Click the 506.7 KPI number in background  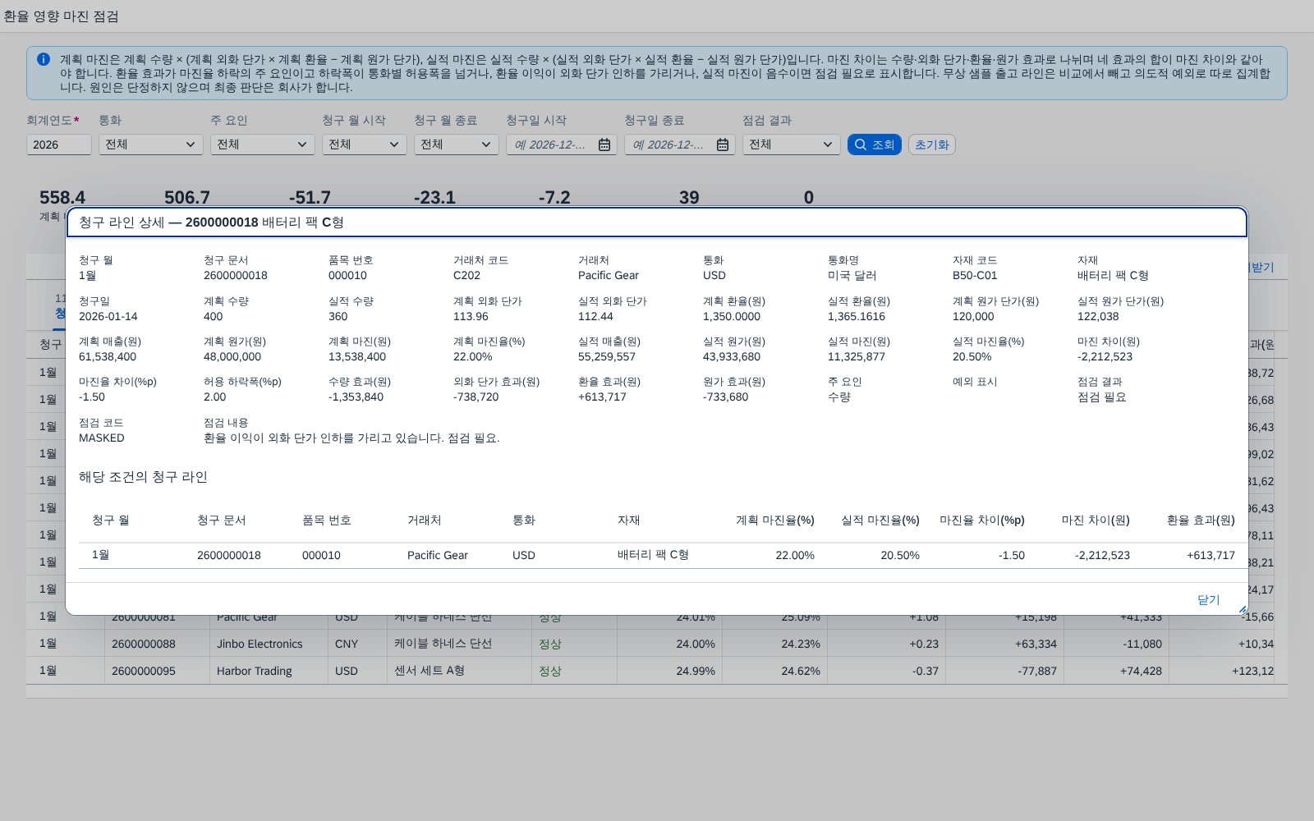(x=187, y=198)
